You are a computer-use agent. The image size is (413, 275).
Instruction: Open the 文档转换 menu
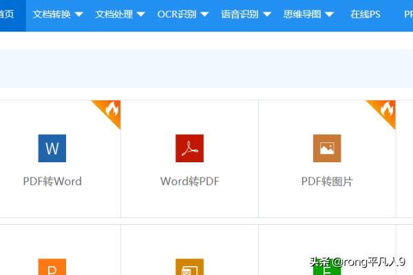pos(52,14)
